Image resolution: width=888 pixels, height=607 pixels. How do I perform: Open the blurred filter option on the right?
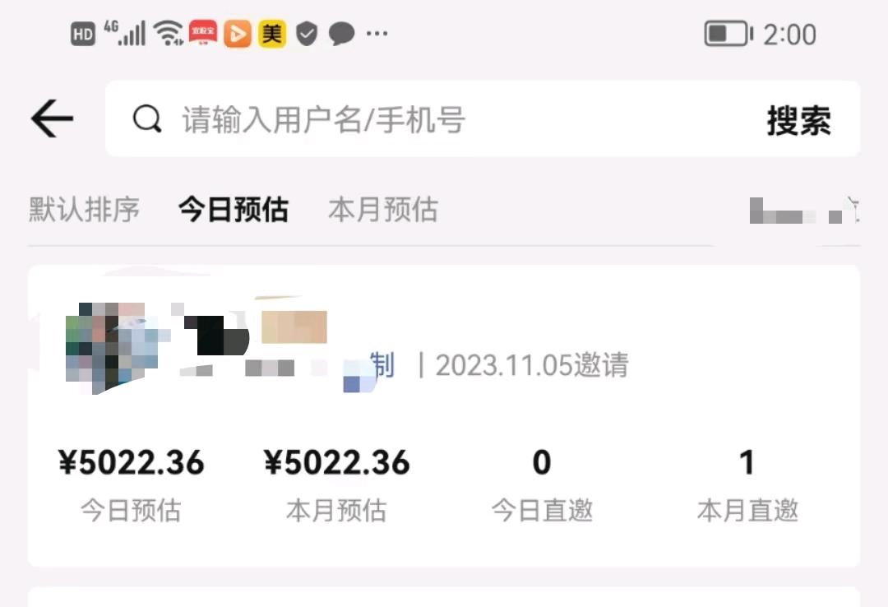pos(804,211)
